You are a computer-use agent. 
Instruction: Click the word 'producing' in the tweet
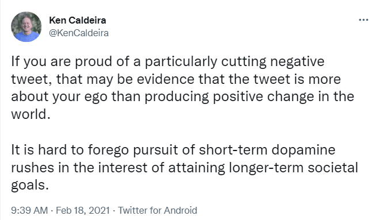tap(177, 97)
